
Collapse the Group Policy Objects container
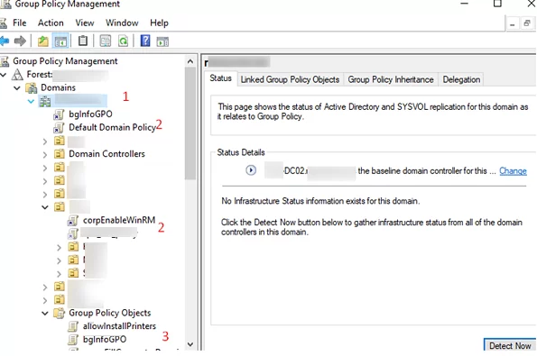pyautogui.click(x=45, y=314)
